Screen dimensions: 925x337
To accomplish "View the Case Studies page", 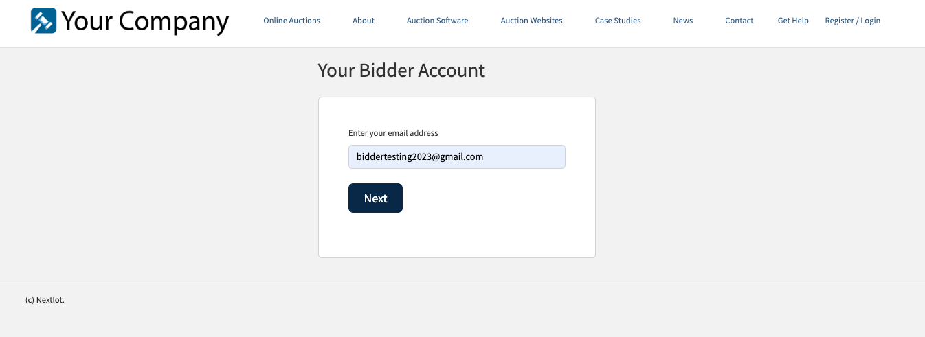I will pyautogui.click(x=618, y=21).
